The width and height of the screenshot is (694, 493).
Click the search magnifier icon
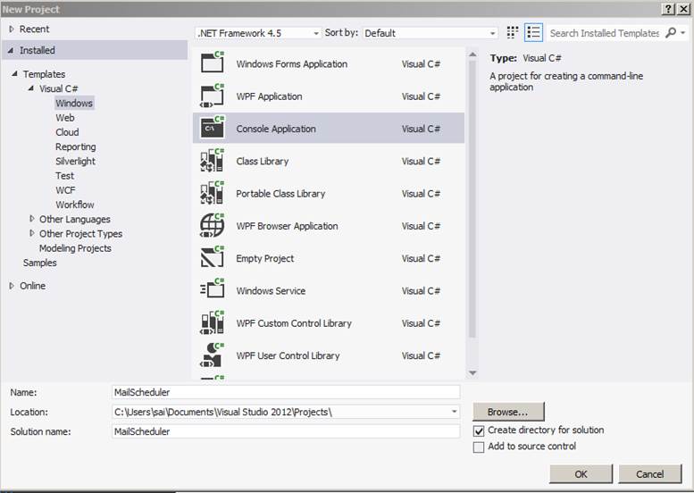pyautogui.click(x=671, y=32)
